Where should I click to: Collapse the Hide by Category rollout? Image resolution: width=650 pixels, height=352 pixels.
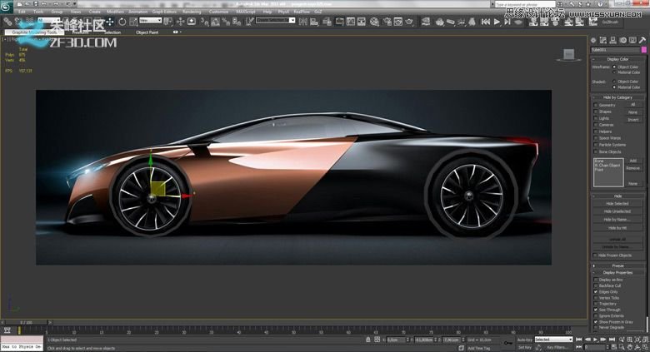click(x=617, y=97)
